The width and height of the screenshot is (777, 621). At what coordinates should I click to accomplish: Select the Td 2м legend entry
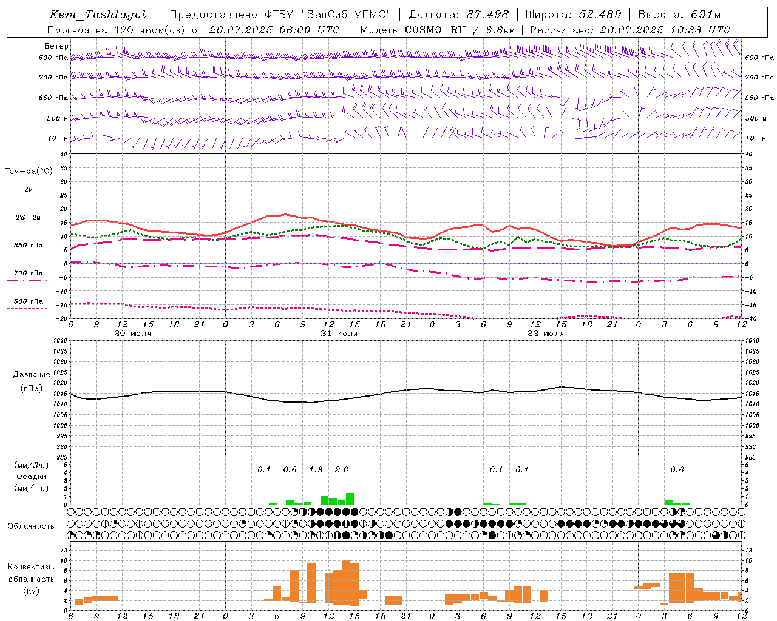29,217
